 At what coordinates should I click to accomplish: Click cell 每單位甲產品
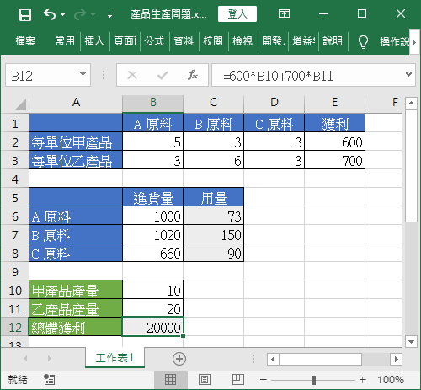click(x=76, y=142)
